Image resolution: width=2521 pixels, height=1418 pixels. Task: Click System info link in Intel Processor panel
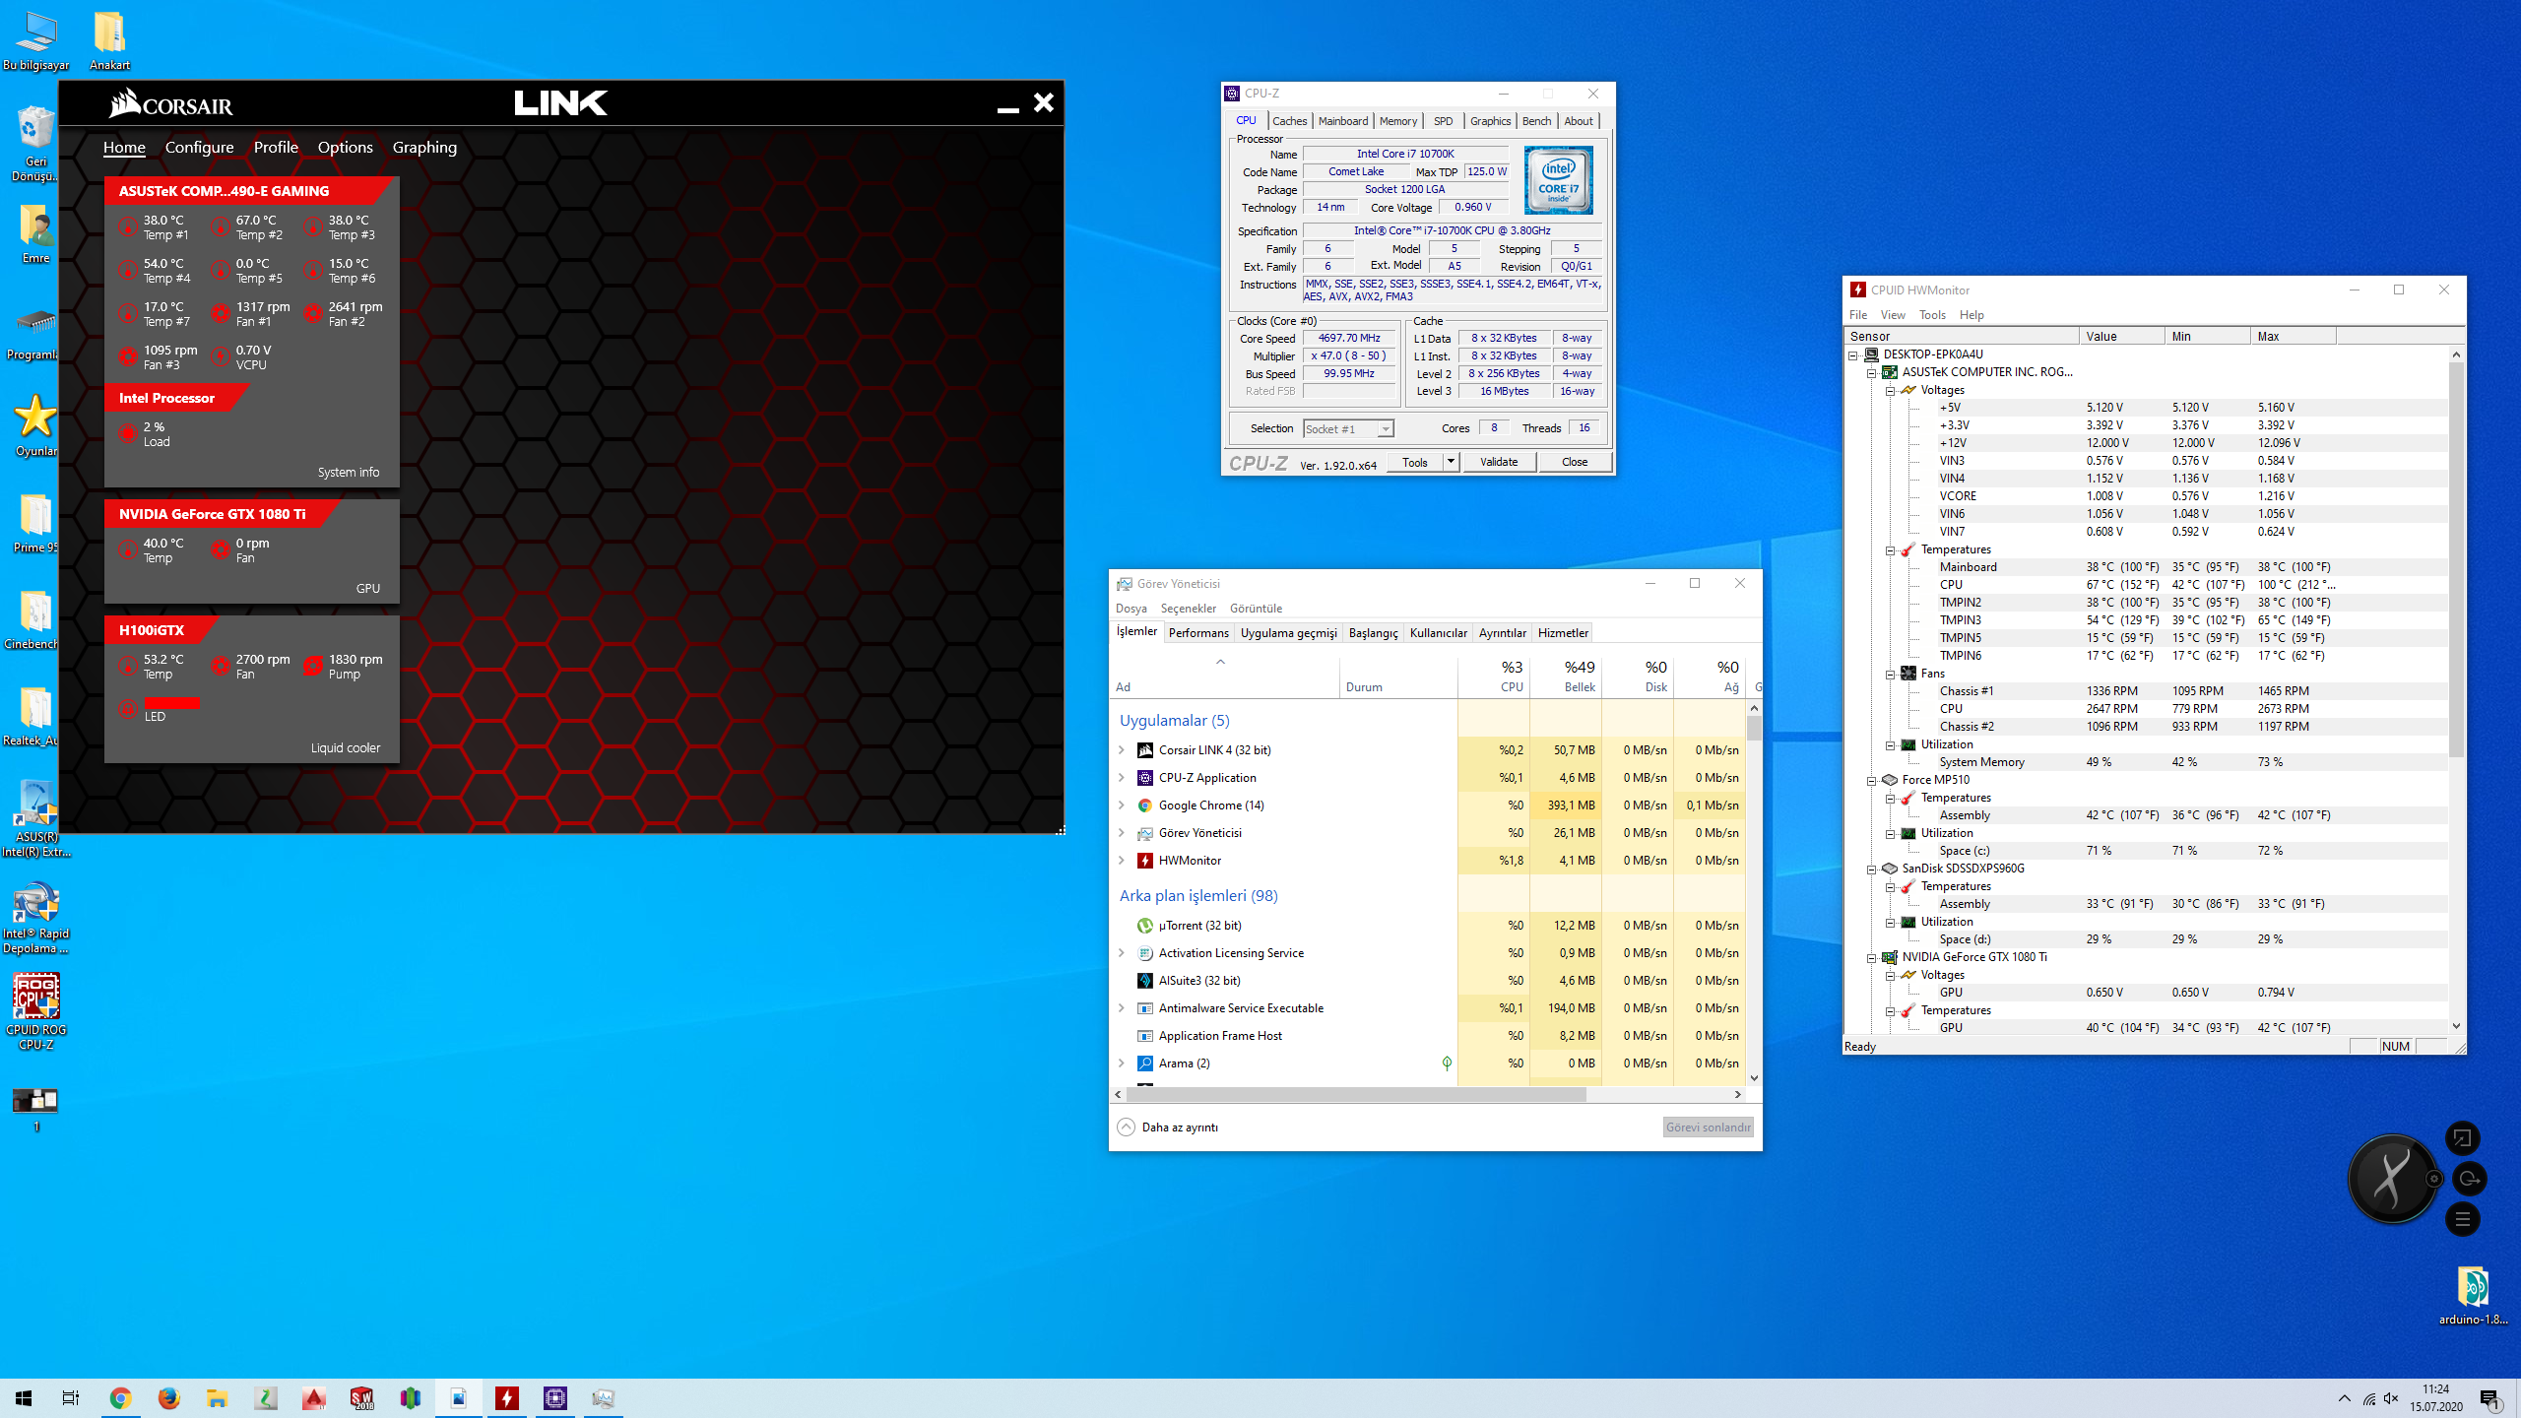click(348, 473)
